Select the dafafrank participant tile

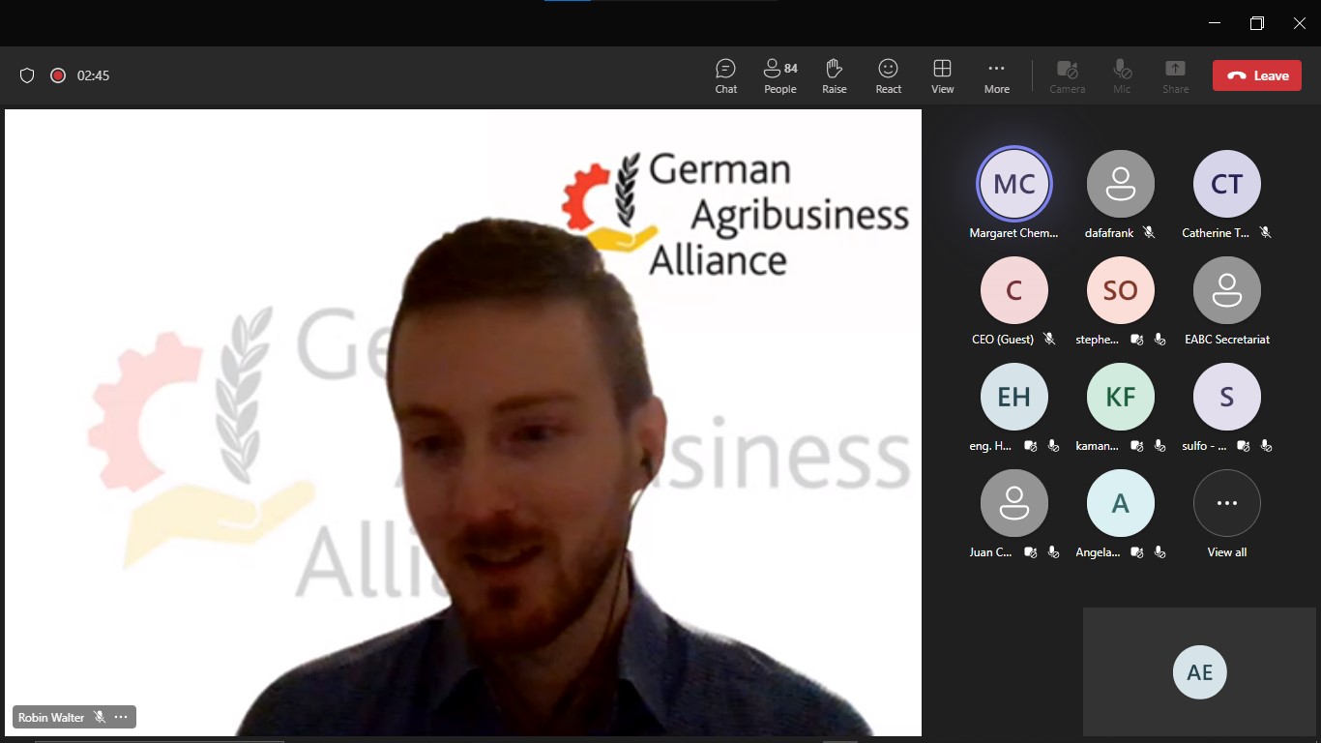[1120, 184]
